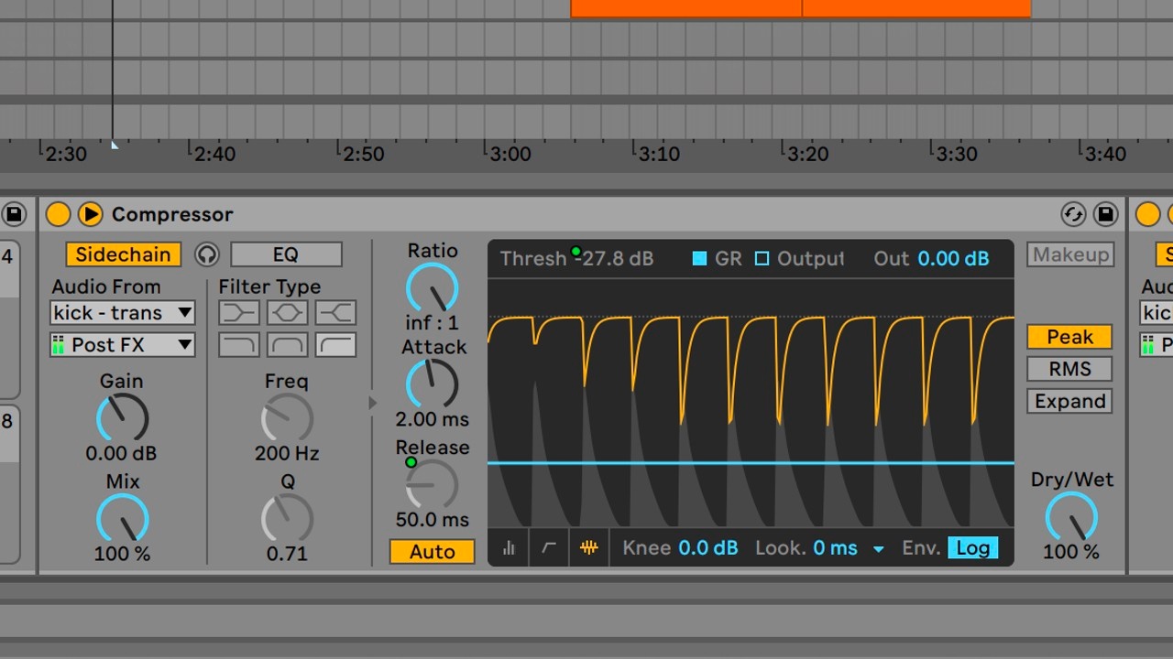This screenshot has width=1173, height=659.
Task: Select Peak detection mode
Action: [x=1069, y=337]
